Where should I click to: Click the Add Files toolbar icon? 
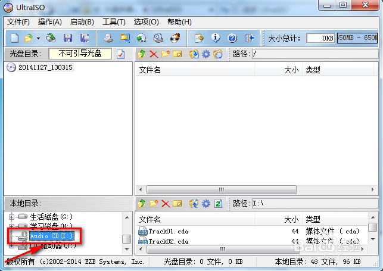coord(199,38)
